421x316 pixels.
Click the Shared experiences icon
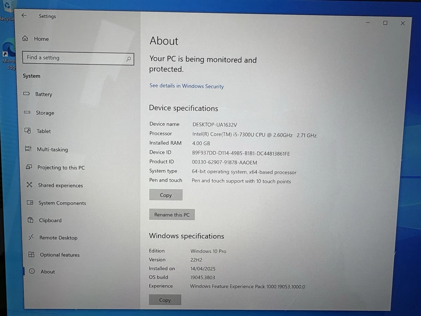tap(29, 185)
